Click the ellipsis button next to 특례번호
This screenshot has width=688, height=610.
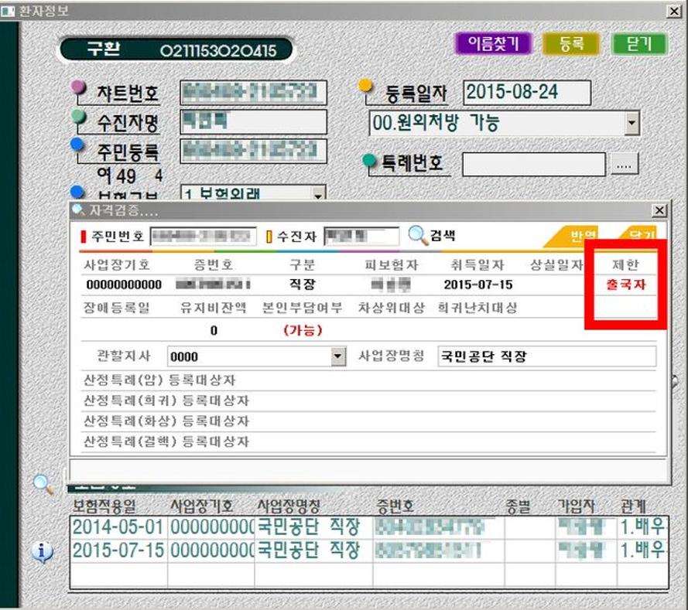625,164
